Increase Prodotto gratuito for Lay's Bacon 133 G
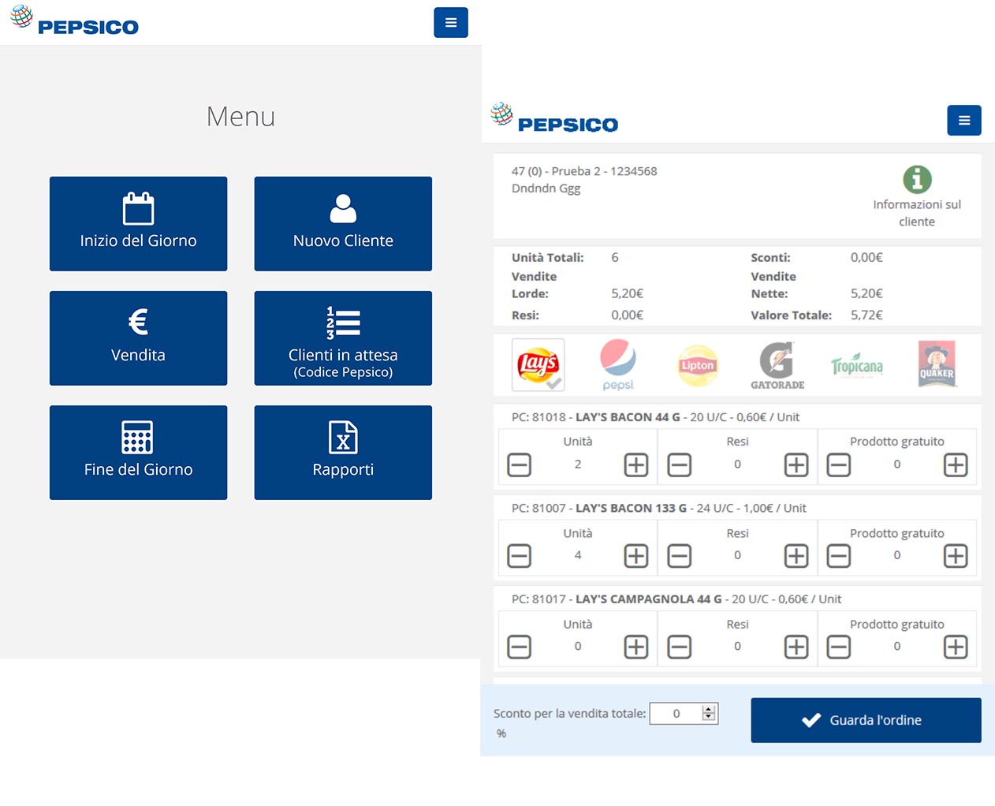995x806 pixels. pos(956,556)
